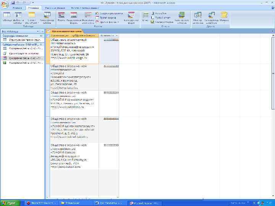Switch to the Главная ribbon tab
This screenshot has width=275, height=206.
[x=17, y=8]
